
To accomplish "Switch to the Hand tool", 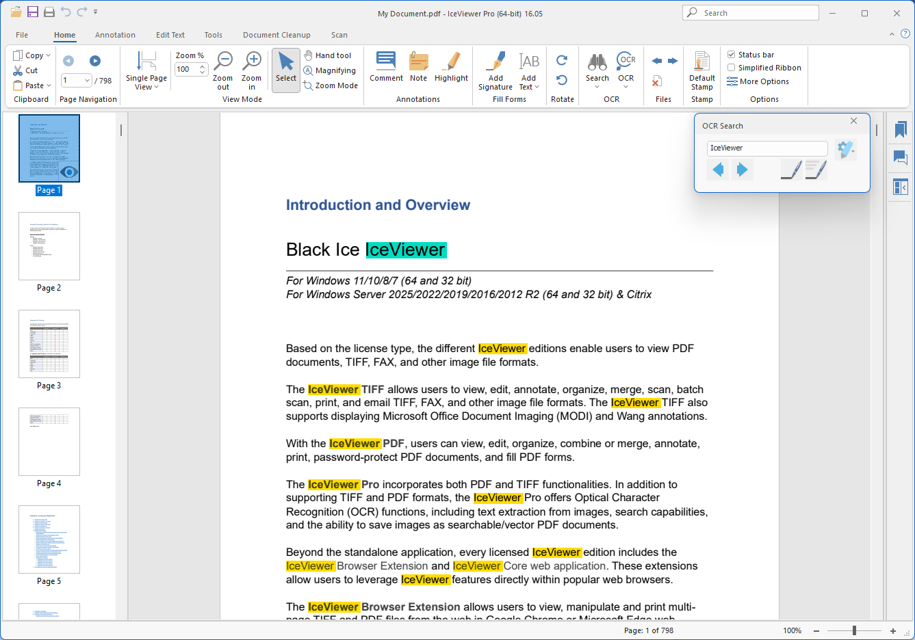I will pos(327,55).
